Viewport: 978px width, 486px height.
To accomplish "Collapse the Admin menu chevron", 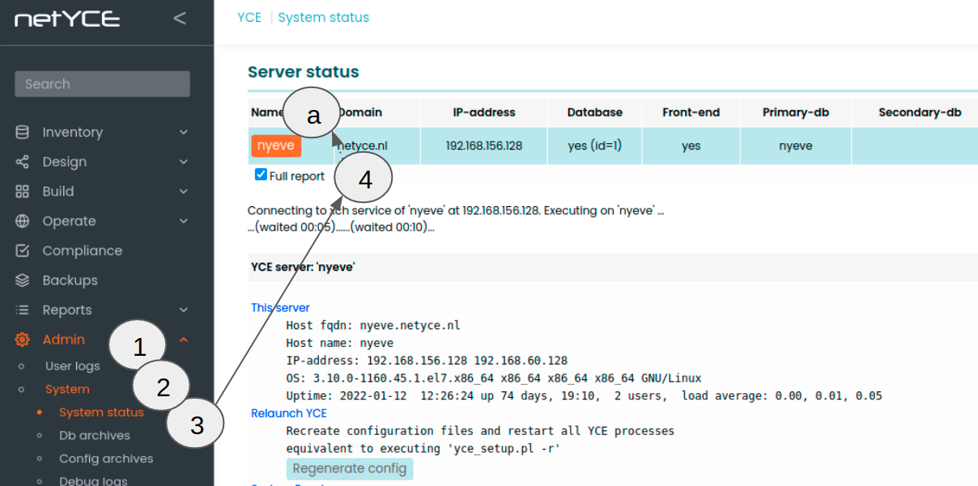I will 184,340.
